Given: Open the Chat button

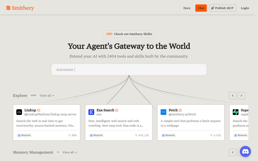Looking at the screenshot, I should click(x=201, y=8).
